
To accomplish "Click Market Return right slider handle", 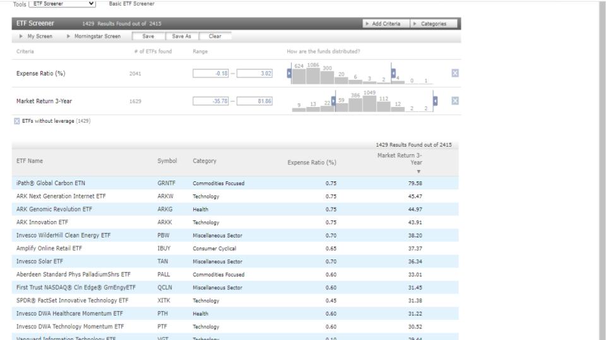I will (x=435, y=101).
